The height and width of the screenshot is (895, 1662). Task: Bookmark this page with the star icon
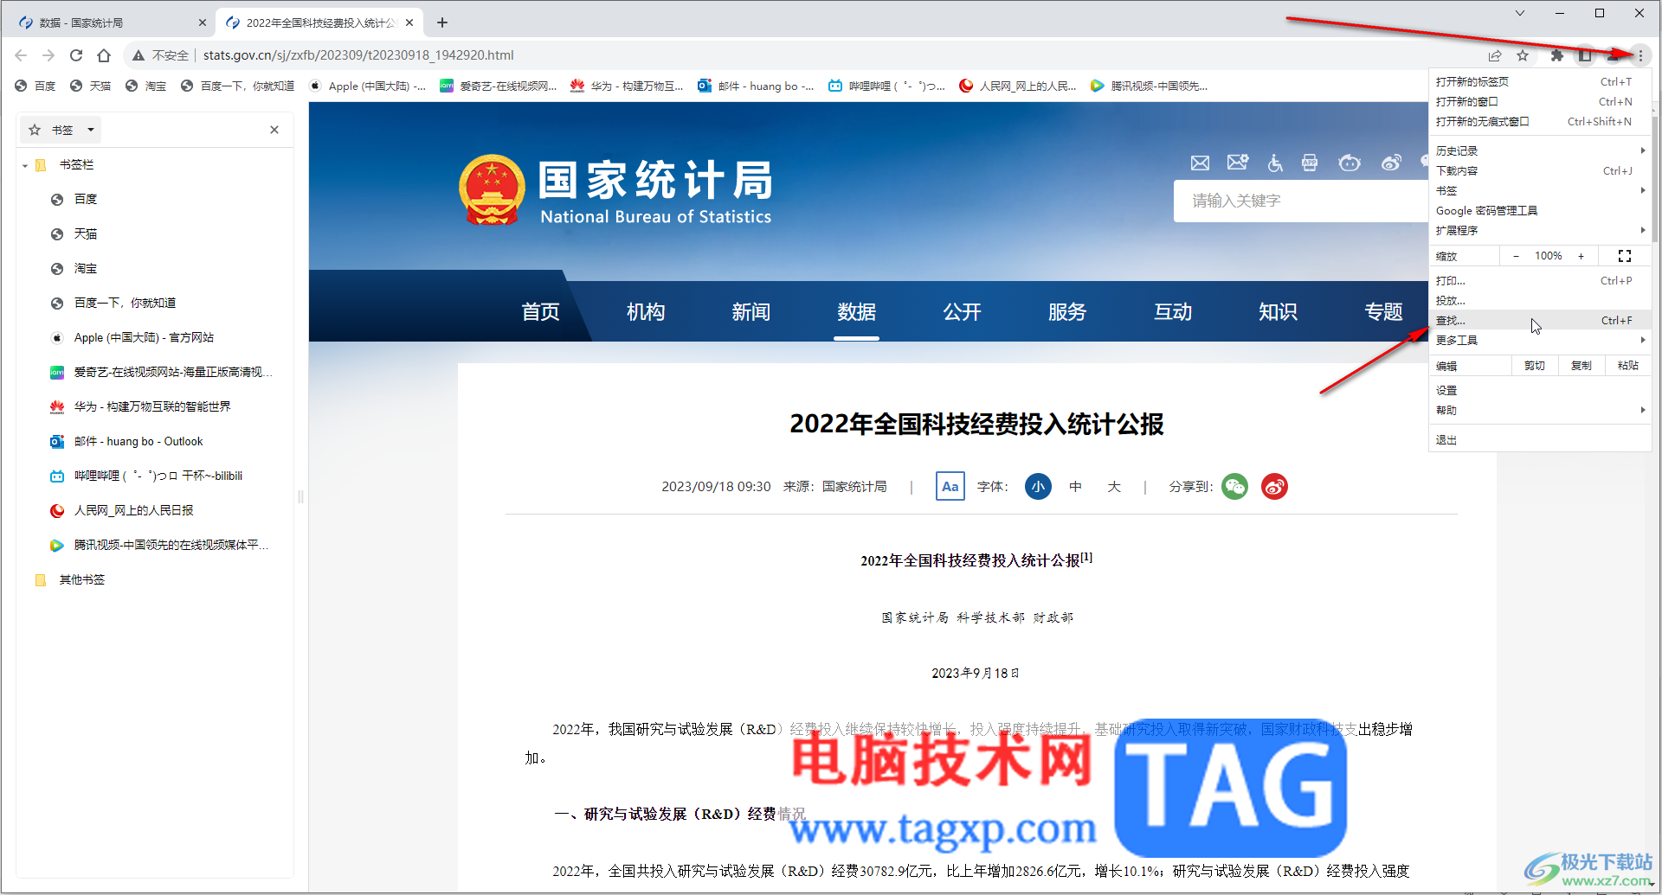point(1523,55)
